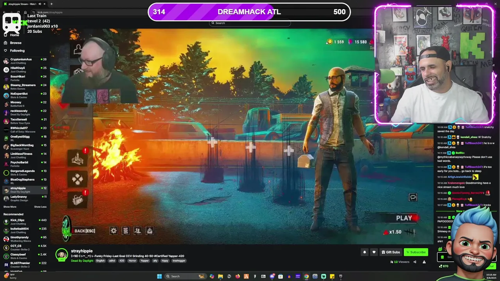Image resolution: width=500 pixels, height=281 pixels.
Task: Open HilalKhayii channel in sidebar
Action: click(x=25, y=69)
